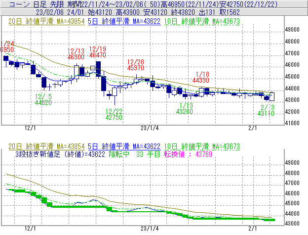Click the tall dark candle below the 12/19 label
Screen dimensions: 308x235
pos(98,68)
